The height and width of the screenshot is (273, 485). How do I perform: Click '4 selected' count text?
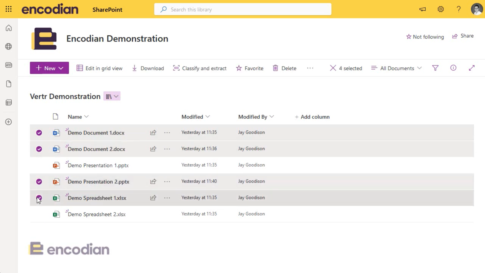(350, 68)
